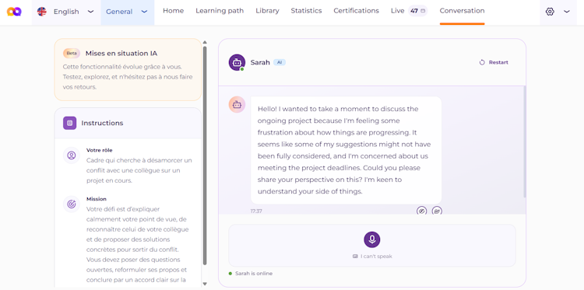
Task: Open the Statistics tab
Action: [306, 11]
